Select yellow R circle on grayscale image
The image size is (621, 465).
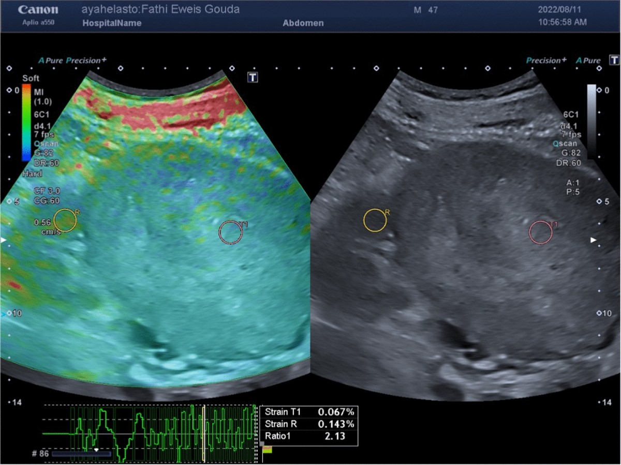pyautogui.click(x=375, y=220)
